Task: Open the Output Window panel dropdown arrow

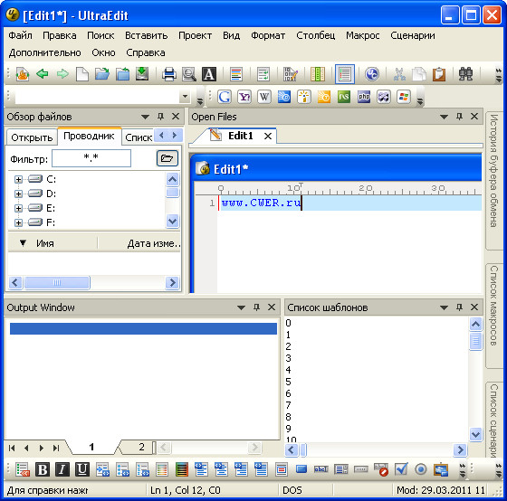Action: click(241, 307)
